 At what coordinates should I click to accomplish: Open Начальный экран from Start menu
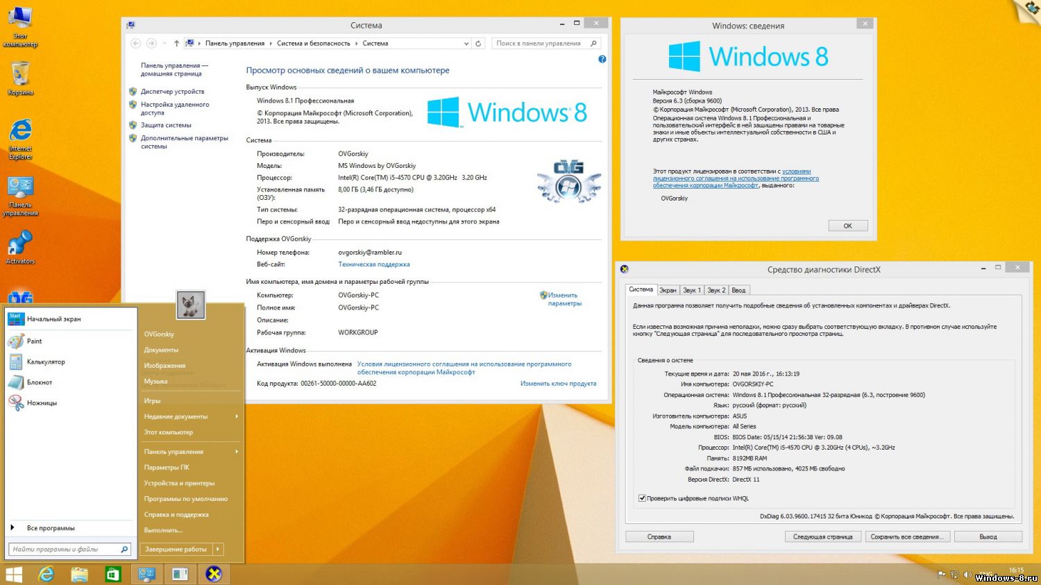point(70,319)
